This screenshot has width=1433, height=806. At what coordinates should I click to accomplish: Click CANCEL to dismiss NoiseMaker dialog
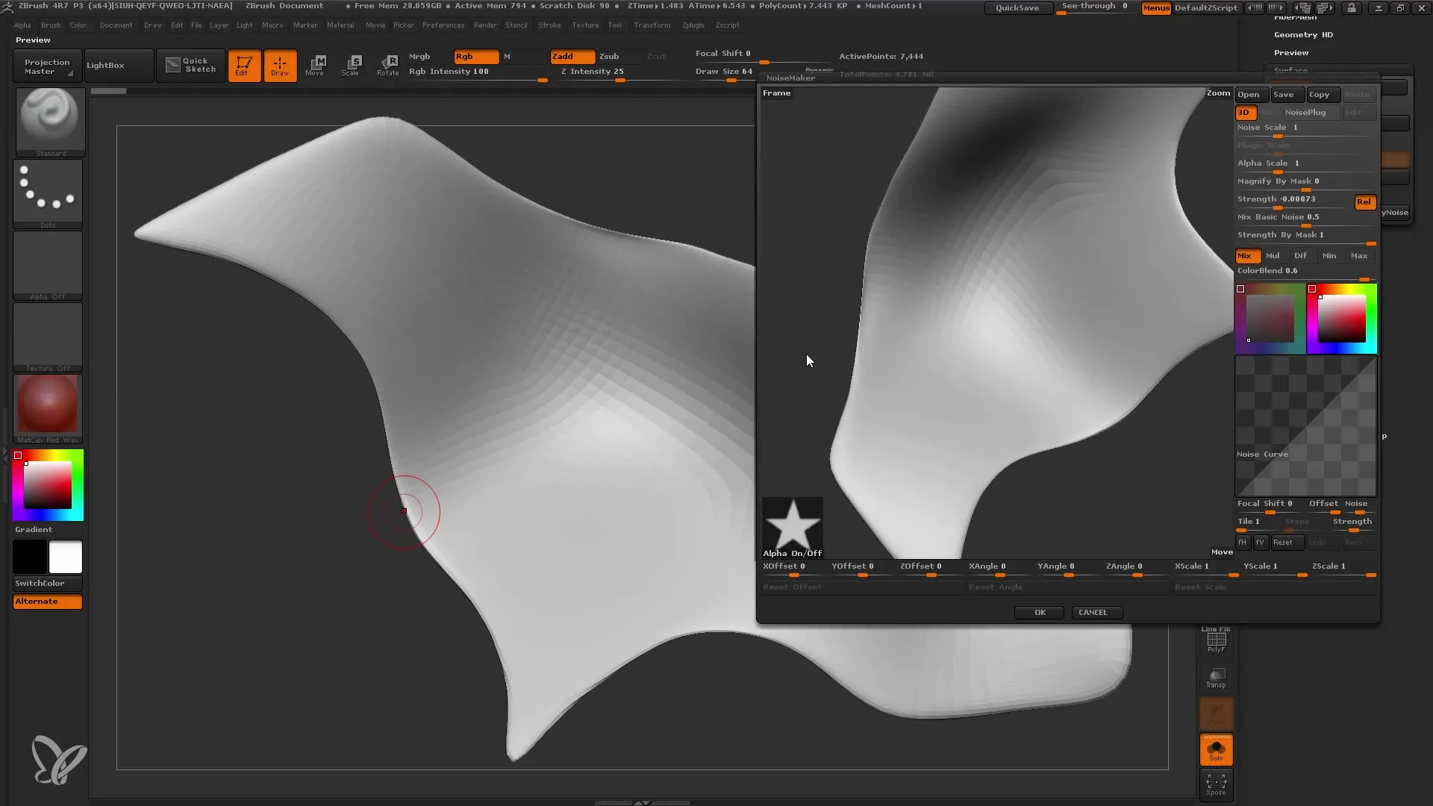pos(1093,611)
